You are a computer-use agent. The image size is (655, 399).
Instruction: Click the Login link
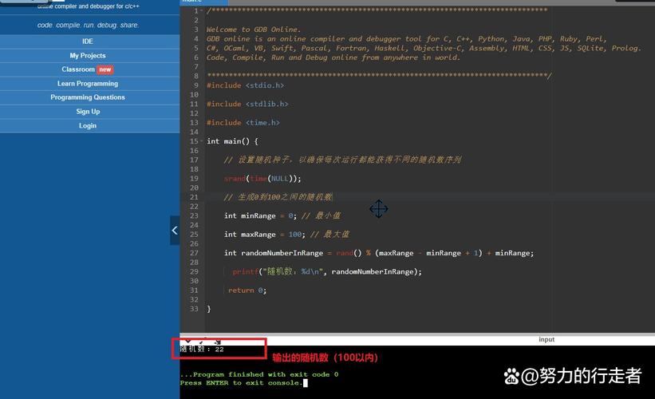coord(88,126)
